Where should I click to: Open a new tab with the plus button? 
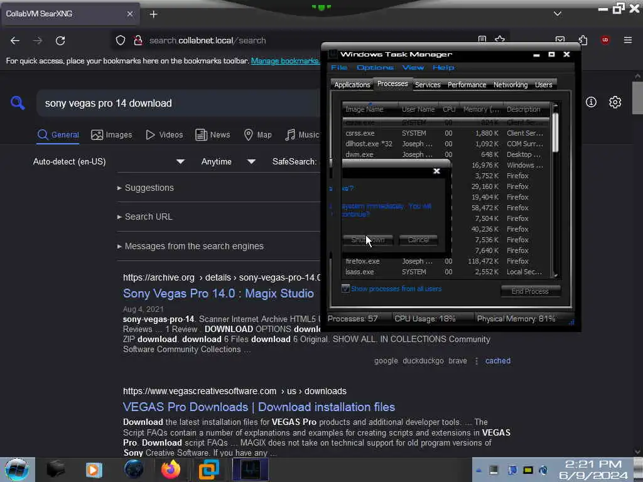(153, 14)
